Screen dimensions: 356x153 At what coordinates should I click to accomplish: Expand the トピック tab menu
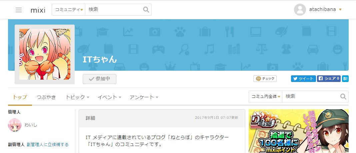point(77,97)
